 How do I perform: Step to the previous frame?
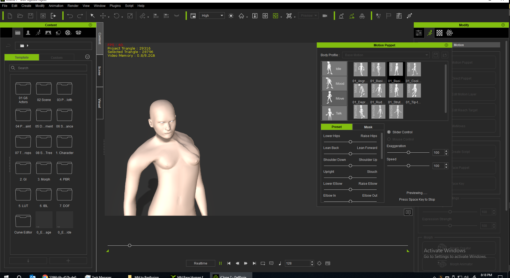(x=237, y=263)
